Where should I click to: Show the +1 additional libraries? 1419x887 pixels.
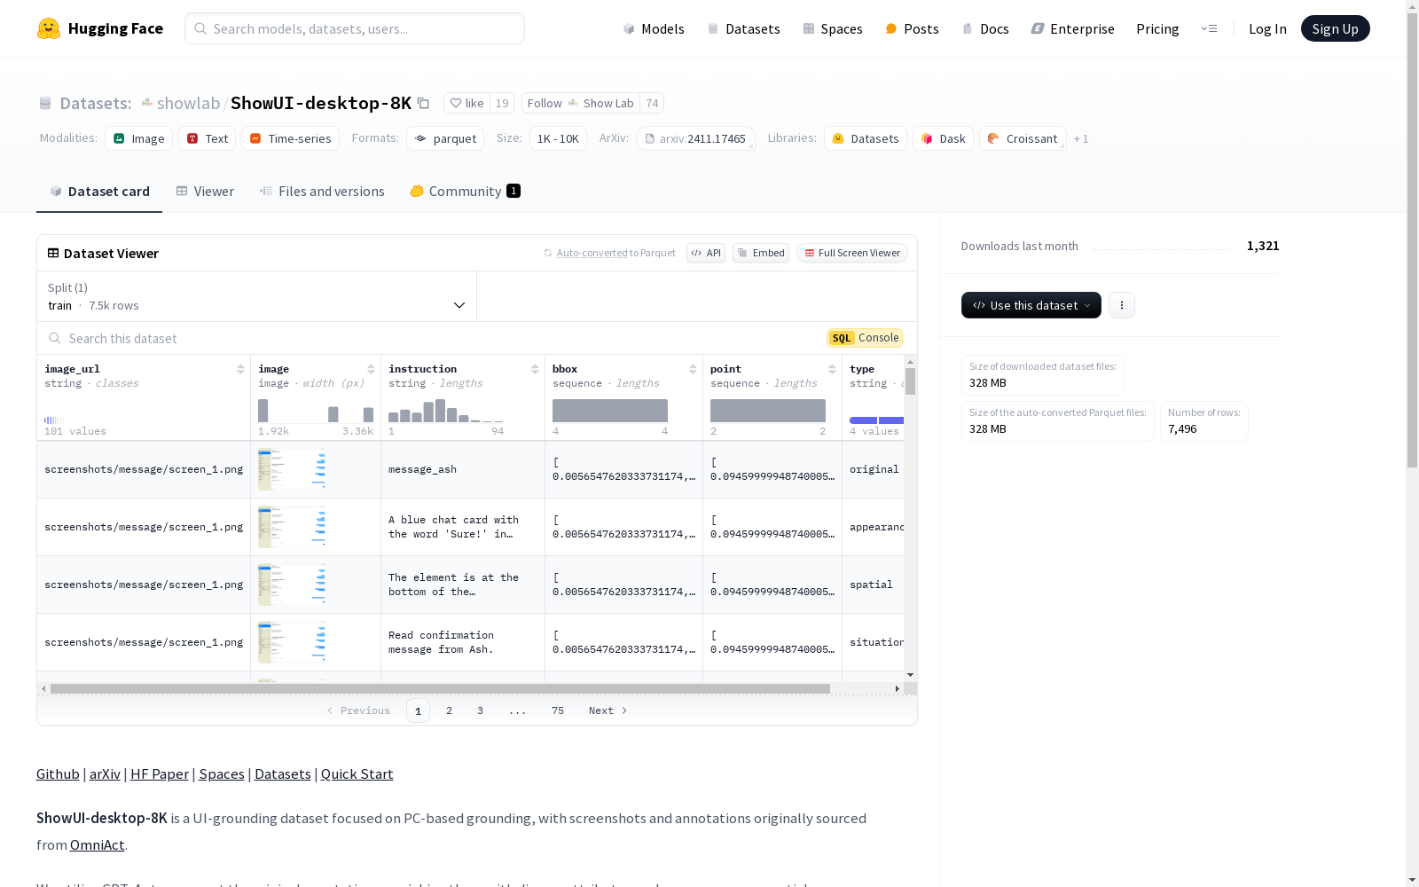click(x=1081, y=138)
